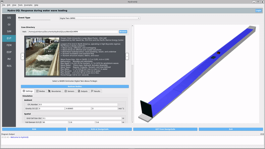The width and height of the screenshot is (265, 149).
Task: Switch to the UQ sidebar panel
Action: click(x=9, y=17)
